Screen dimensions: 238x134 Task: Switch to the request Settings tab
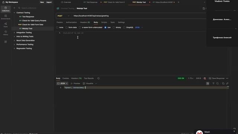(x=121, y=22)
